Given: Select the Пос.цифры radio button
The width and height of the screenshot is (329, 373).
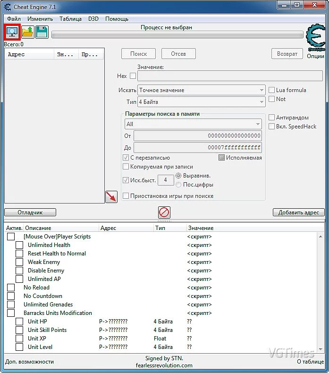Looking at the screenshot, I should tap(178, 185).
